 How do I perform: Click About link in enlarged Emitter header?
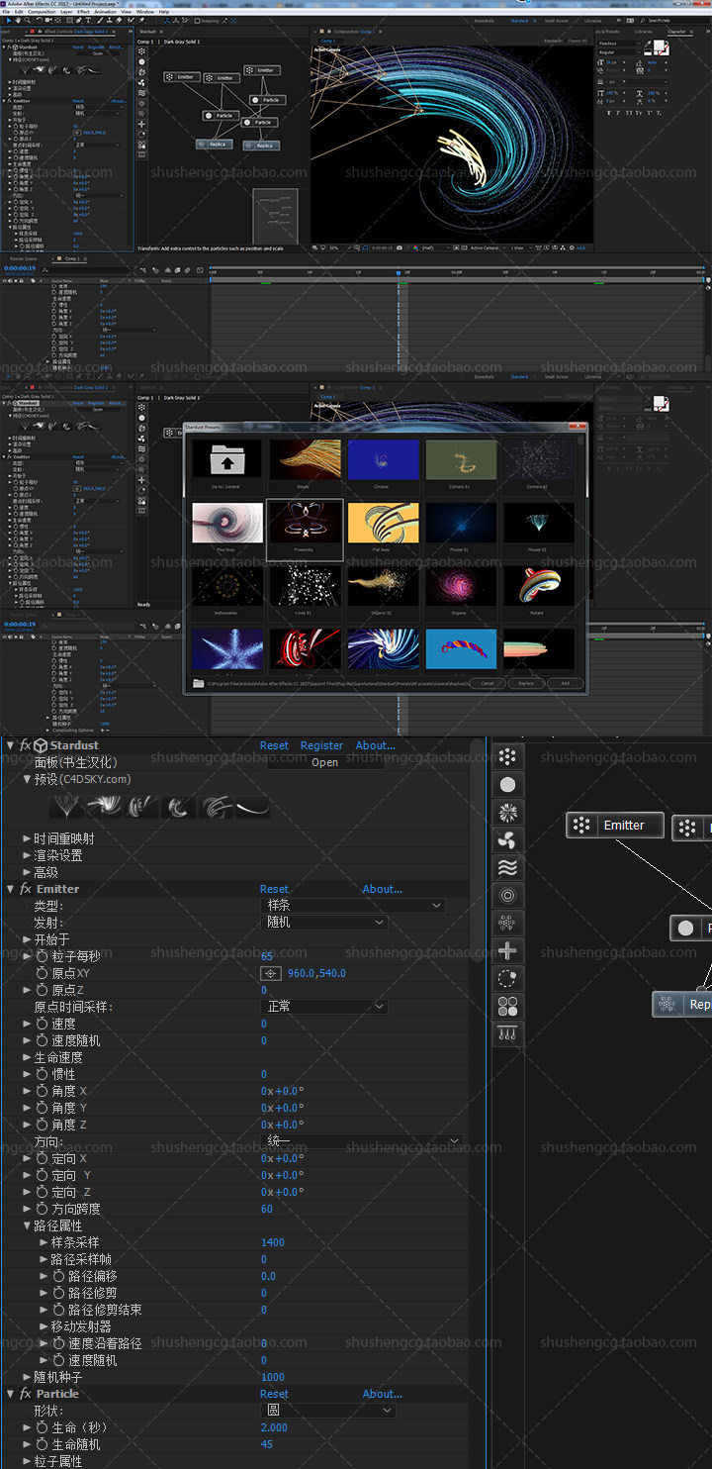click(382, 889)
